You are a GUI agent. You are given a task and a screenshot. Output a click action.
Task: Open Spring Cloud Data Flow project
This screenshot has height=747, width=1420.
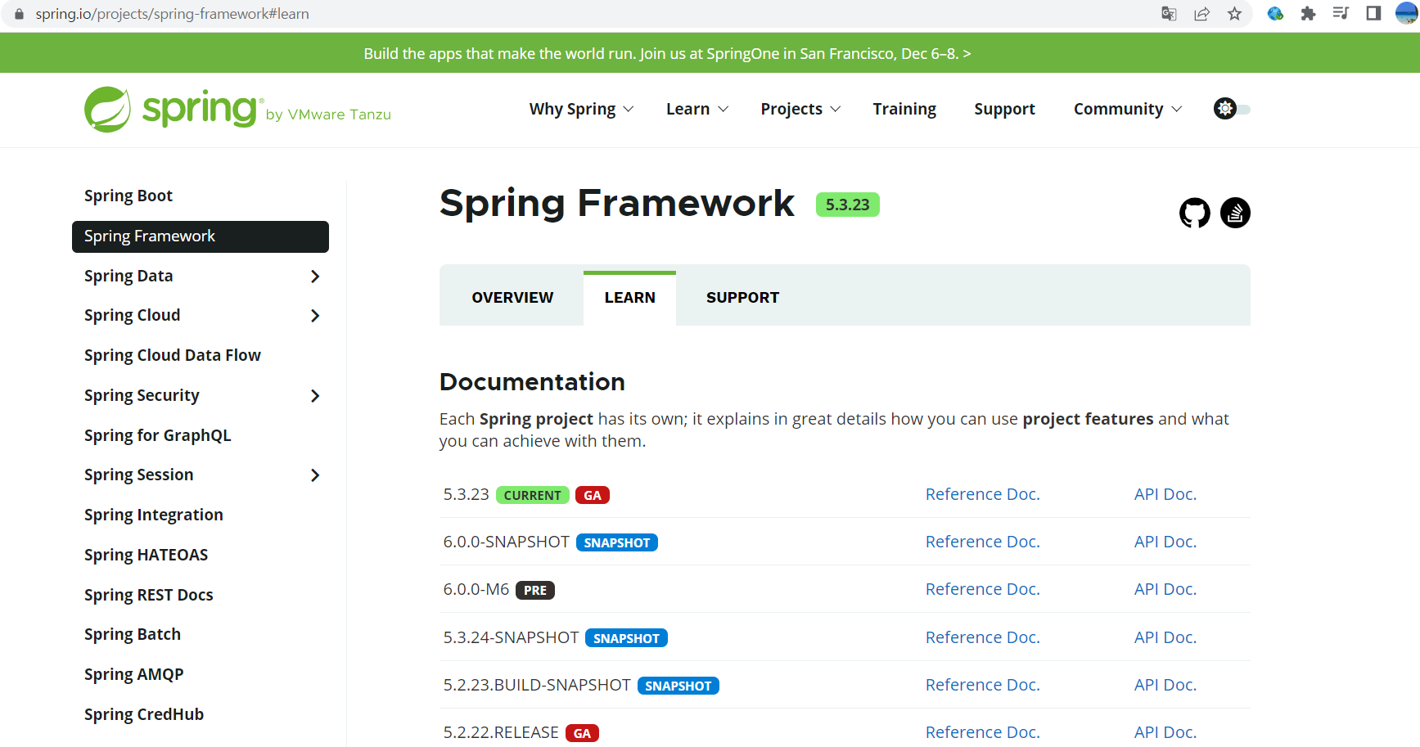173,356
